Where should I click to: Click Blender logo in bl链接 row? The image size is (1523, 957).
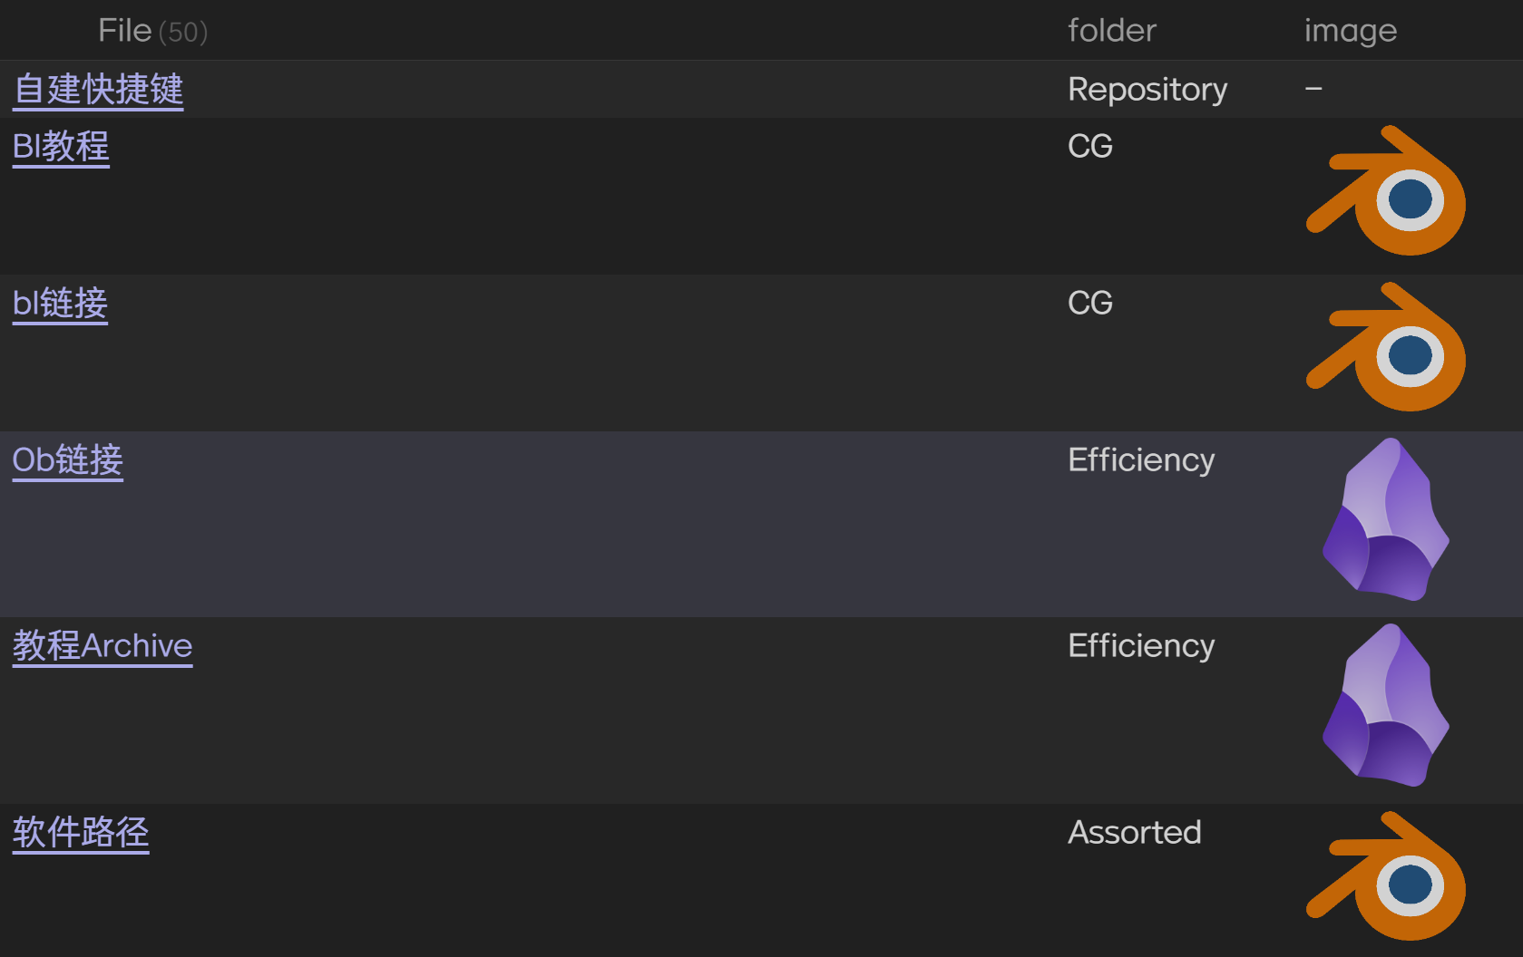click(x=1386, y=347)
